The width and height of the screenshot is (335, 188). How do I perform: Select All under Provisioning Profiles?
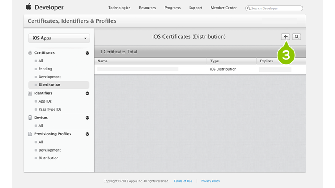point(41,142)
